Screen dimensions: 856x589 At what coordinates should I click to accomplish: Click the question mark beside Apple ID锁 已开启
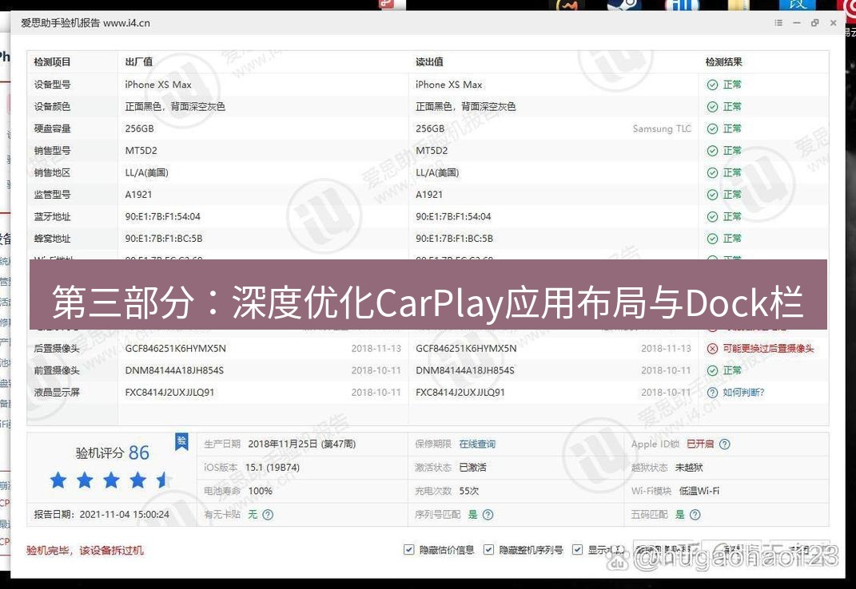pos(723,445)
